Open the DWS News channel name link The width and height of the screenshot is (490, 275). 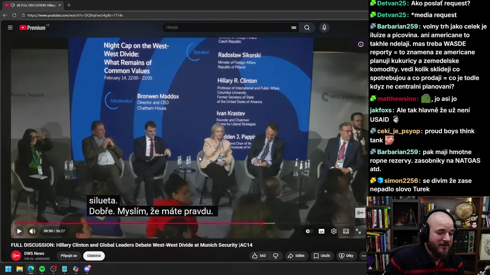point(34,254)
